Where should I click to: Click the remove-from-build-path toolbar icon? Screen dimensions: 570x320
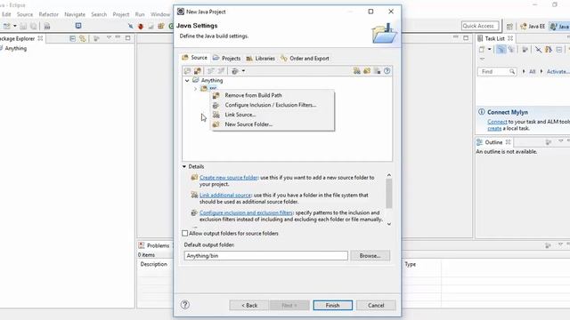198,71
